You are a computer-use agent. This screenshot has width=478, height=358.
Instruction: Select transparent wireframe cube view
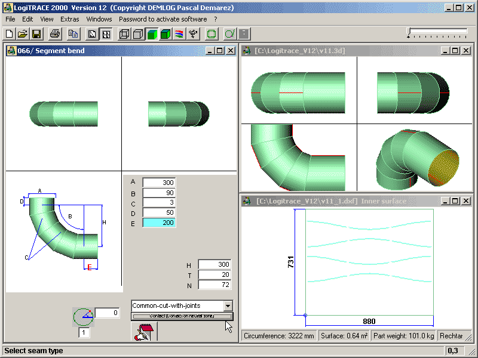(x=124, y=34)
